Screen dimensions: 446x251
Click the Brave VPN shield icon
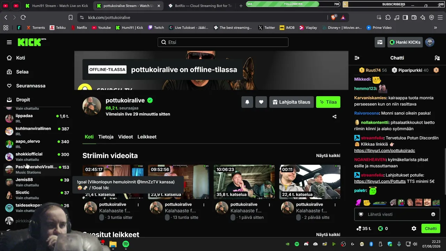tap(431, 17)
